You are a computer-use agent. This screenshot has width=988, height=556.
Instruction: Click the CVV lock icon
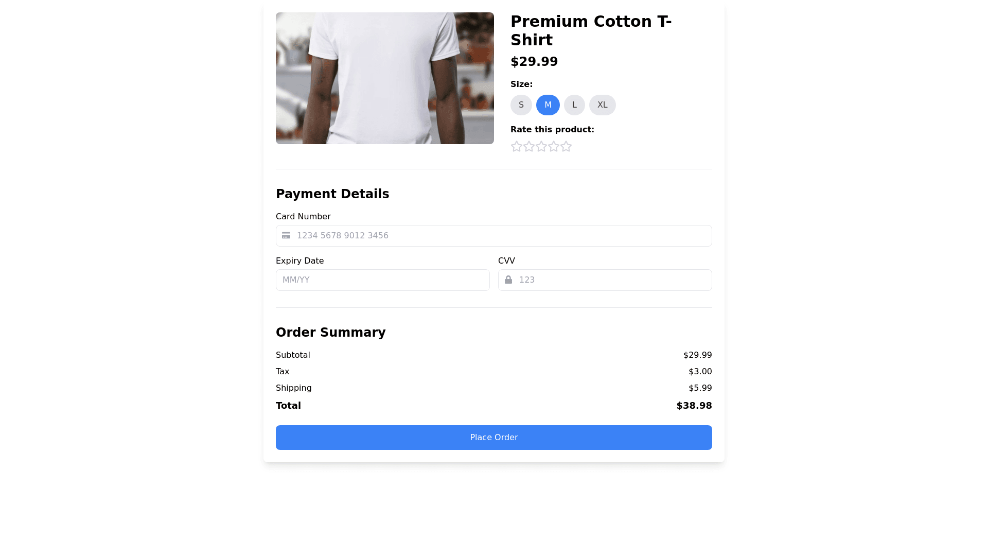508,280
